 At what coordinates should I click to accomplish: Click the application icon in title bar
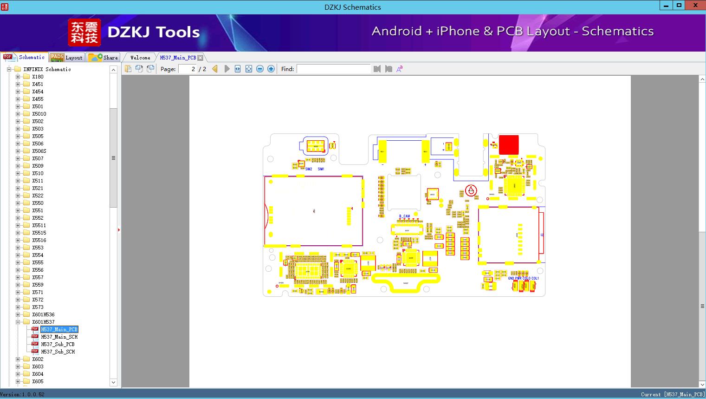(5, 7)
